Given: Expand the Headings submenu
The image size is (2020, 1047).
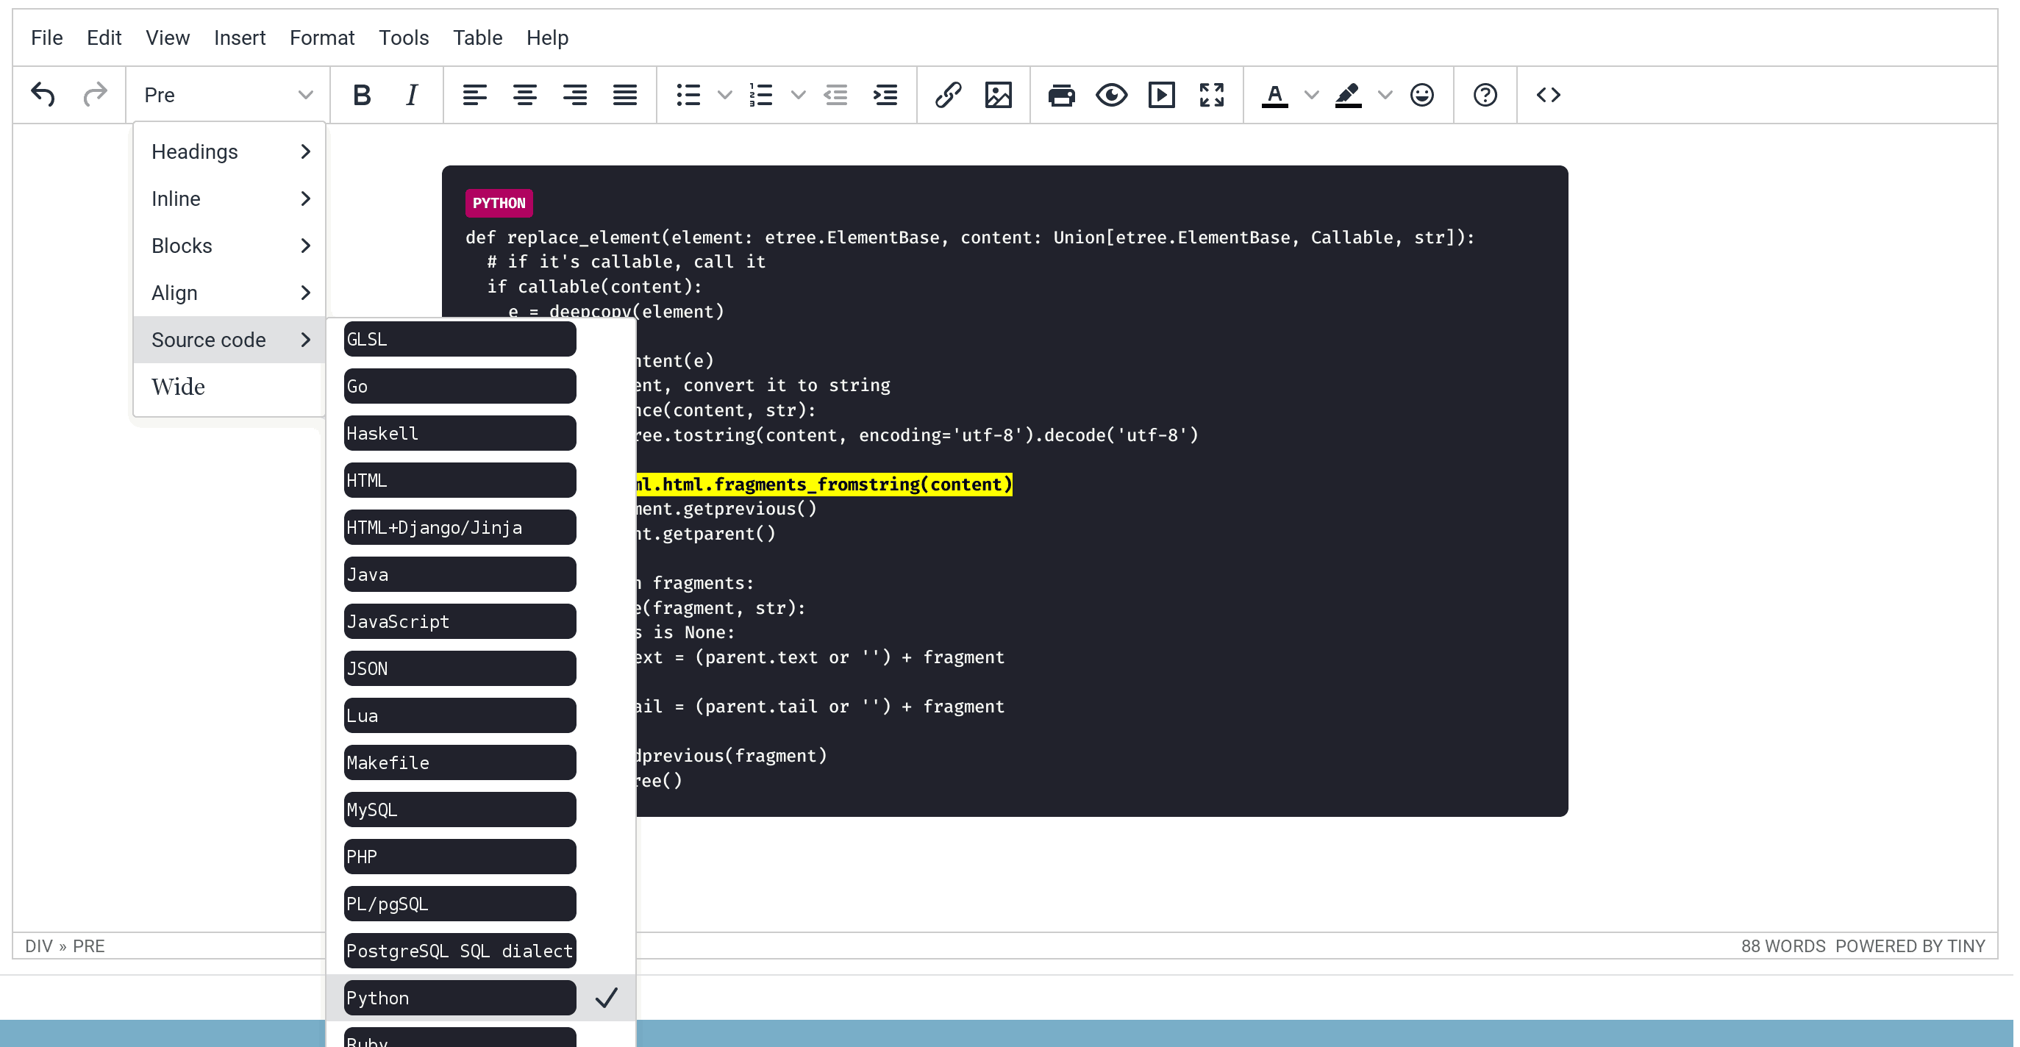Looking at the screenshot, I should (229, 151).
